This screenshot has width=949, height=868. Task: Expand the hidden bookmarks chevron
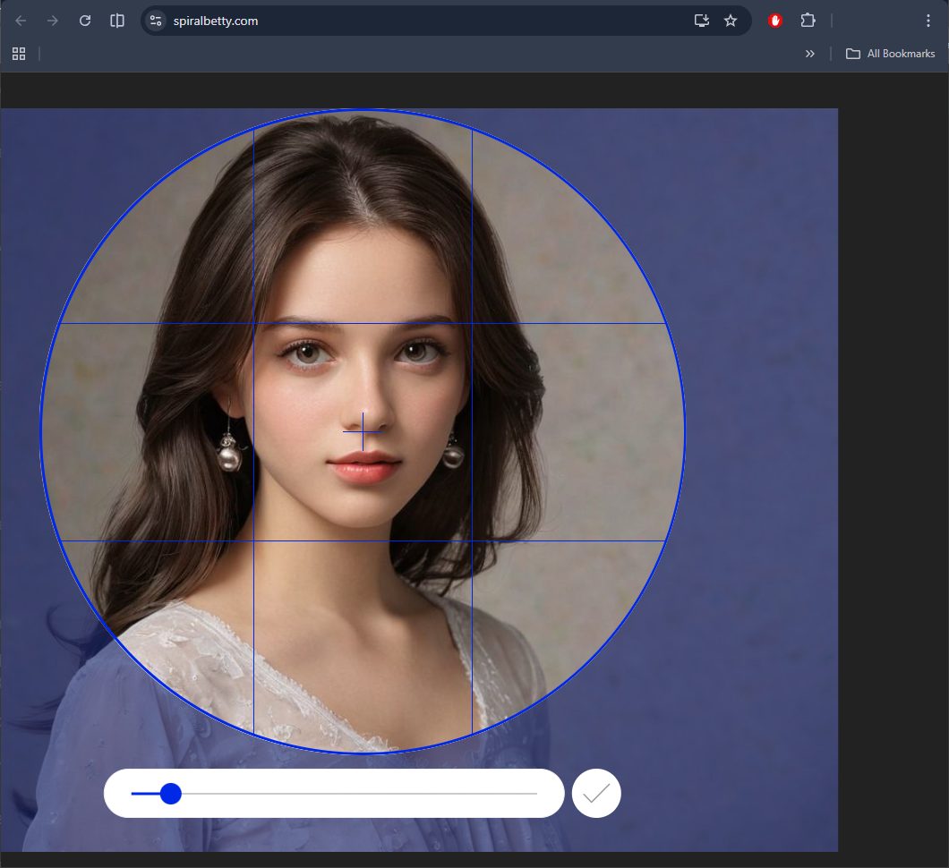click(x=810, y=54)
